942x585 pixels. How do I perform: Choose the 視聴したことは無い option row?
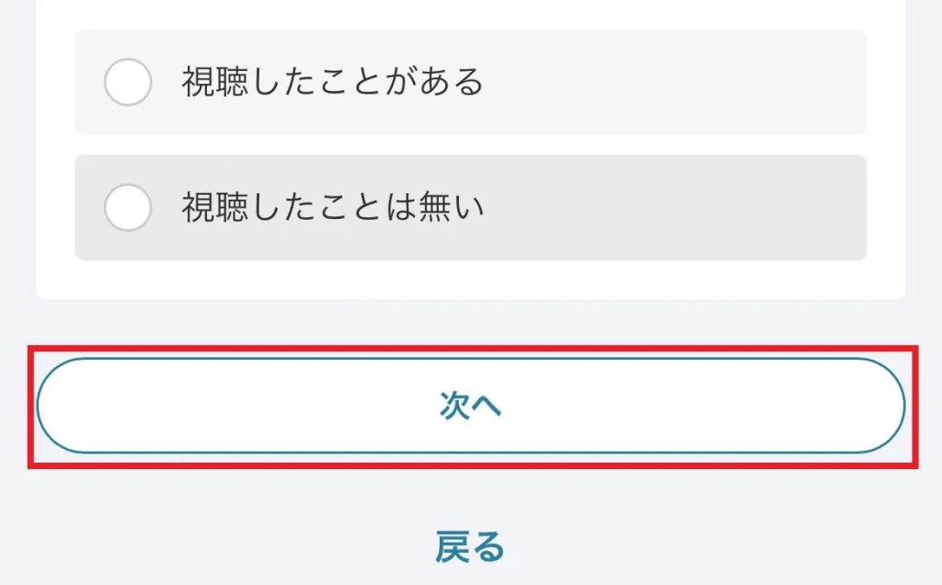coord(470,208)
